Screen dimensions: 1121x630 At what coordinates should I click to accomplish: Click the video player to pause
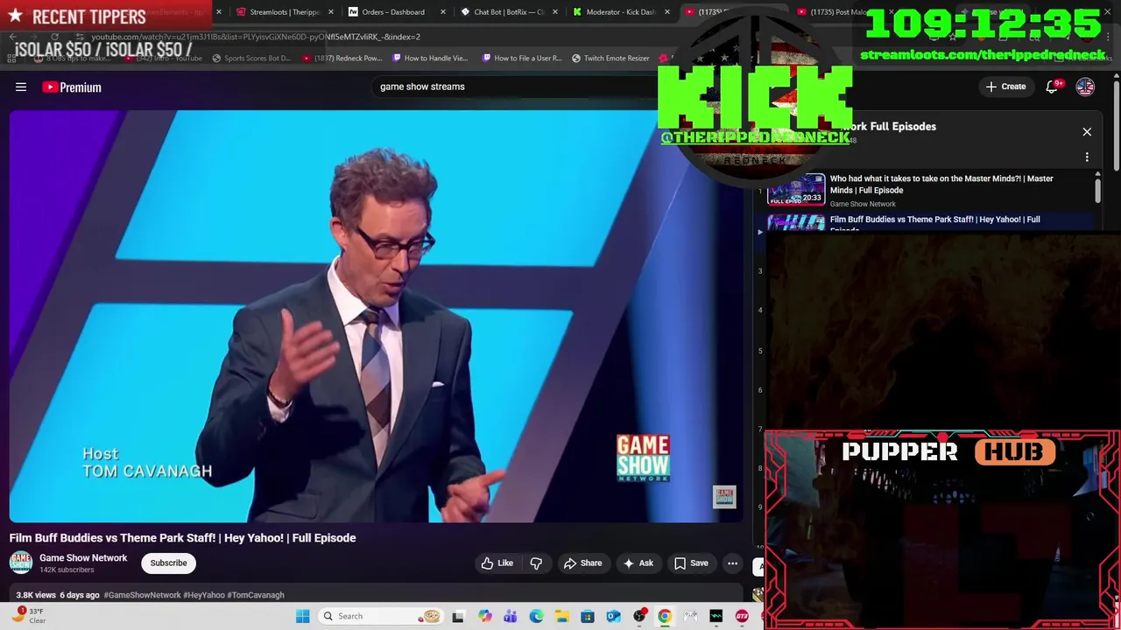(375, 315)
